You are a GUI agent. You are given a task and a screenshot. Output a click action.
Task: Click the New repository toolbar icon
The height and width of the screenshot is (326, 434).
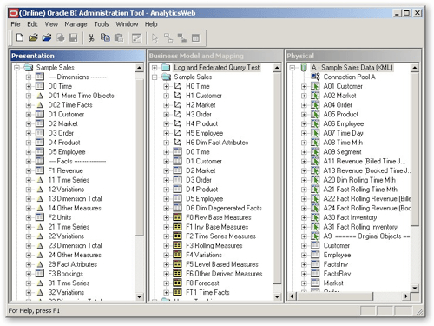point(20,37)
